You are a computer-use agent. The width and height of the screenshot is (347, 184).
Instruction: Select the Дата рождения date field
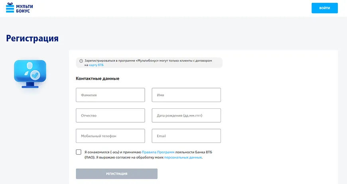pos(186,115)
